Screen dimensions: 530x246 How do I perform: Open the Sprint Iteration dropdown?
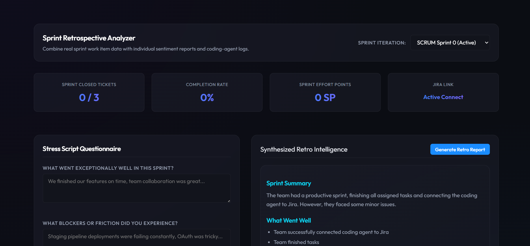(x=450, y=43)
